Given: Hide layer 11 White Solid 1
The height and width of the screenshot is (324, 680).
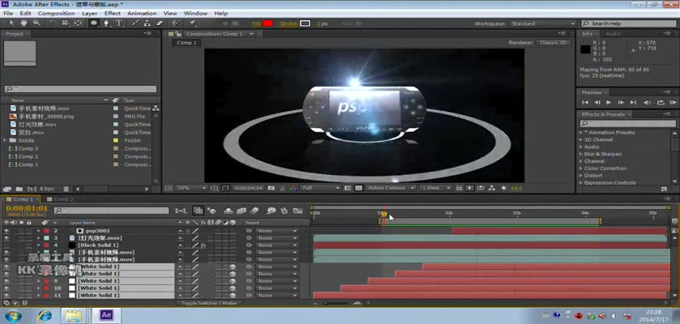Looking at the screenshot, I should coord(6,296).
